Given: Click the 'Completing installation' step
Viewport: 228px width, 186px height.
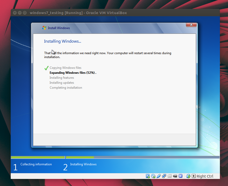Looking at the screenshot, I should pyautogui.click(x=66, y=87).
